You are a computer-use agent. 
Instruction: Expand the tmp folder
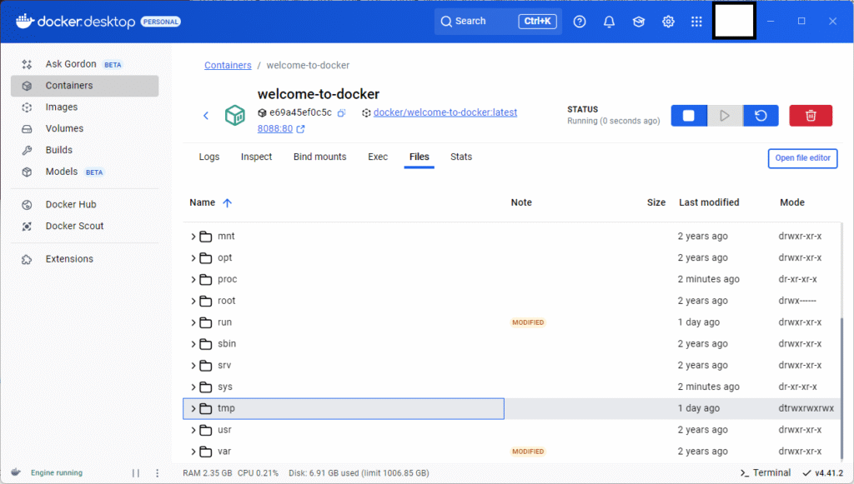pyautogui.click(x=193, y=408)
